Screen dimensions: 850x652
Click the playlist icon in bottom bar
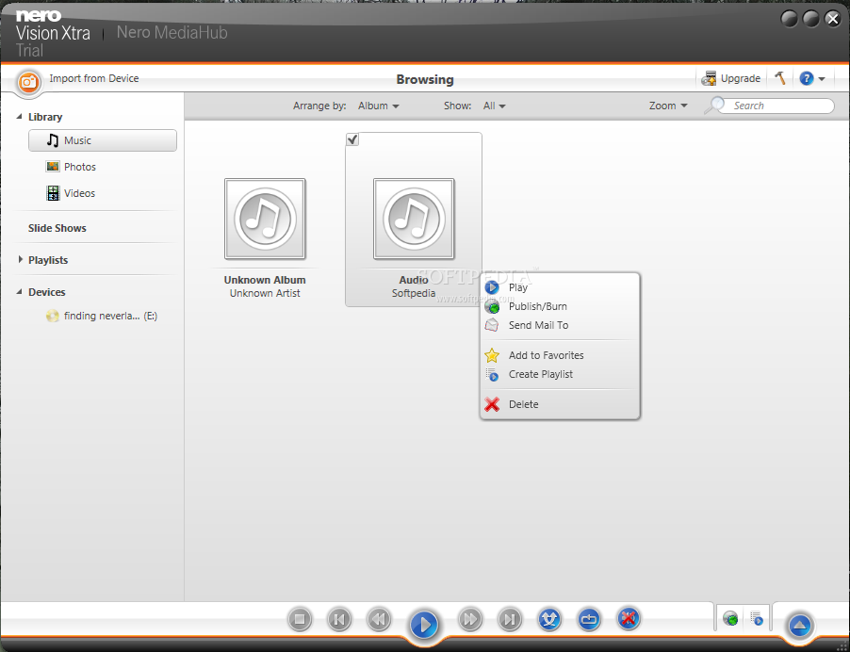coord(757,618)
